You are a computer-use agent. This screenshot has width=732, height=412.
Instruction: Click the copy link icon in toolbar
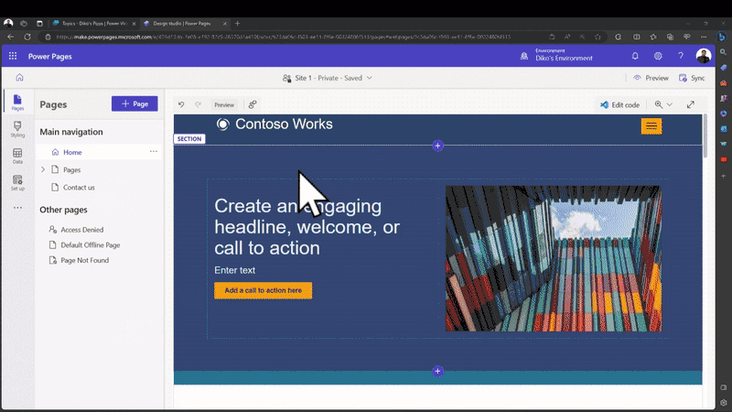tap(253, 104)
